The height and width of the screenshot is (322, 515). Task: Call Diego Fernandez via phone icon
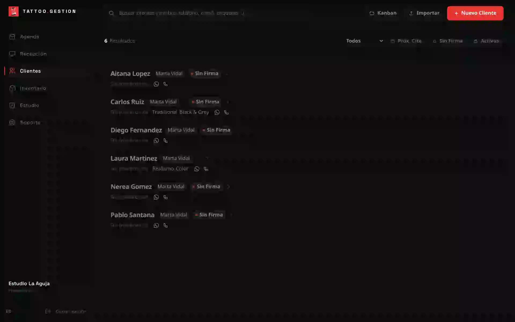click(x=165, y=141)
